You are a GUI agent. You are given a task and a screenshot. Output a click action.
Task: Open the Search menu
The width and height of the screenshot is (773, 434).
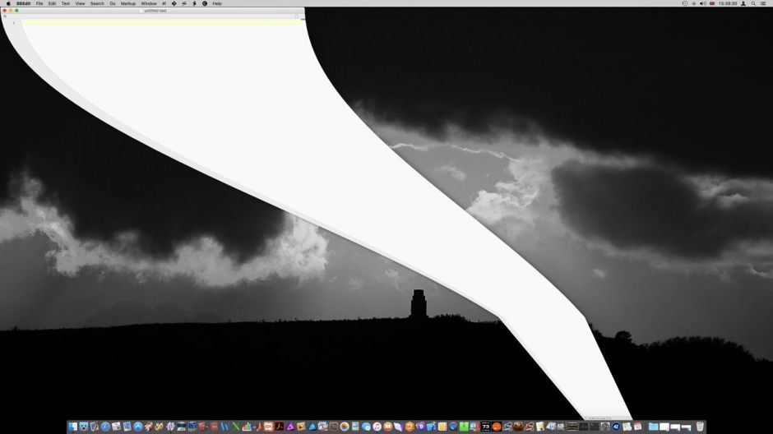pos(97,3)
